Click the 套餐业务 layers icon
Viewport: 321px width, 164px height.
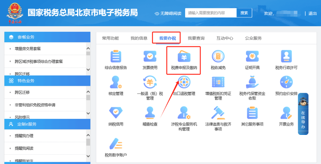click(11, 37)
